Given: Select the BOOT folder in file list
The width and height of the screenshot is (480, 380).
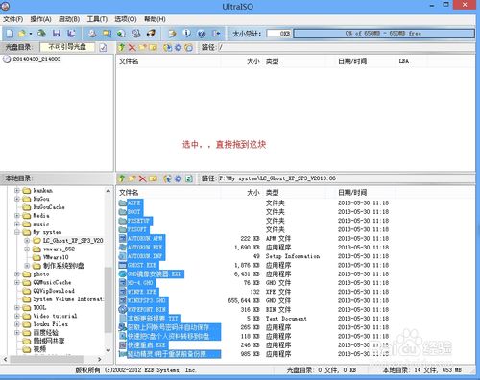Looking at the screenshot, I should pyautogui.click(x=133, y=212).
